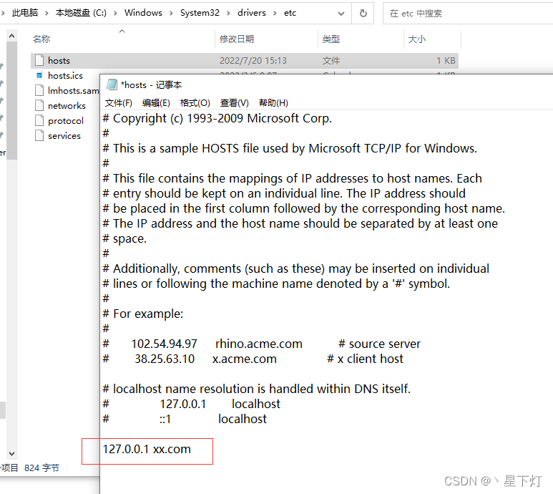Click the navigation pane scroll up arrow
This screenshot has height=494, width=553.
click(11, 36)
